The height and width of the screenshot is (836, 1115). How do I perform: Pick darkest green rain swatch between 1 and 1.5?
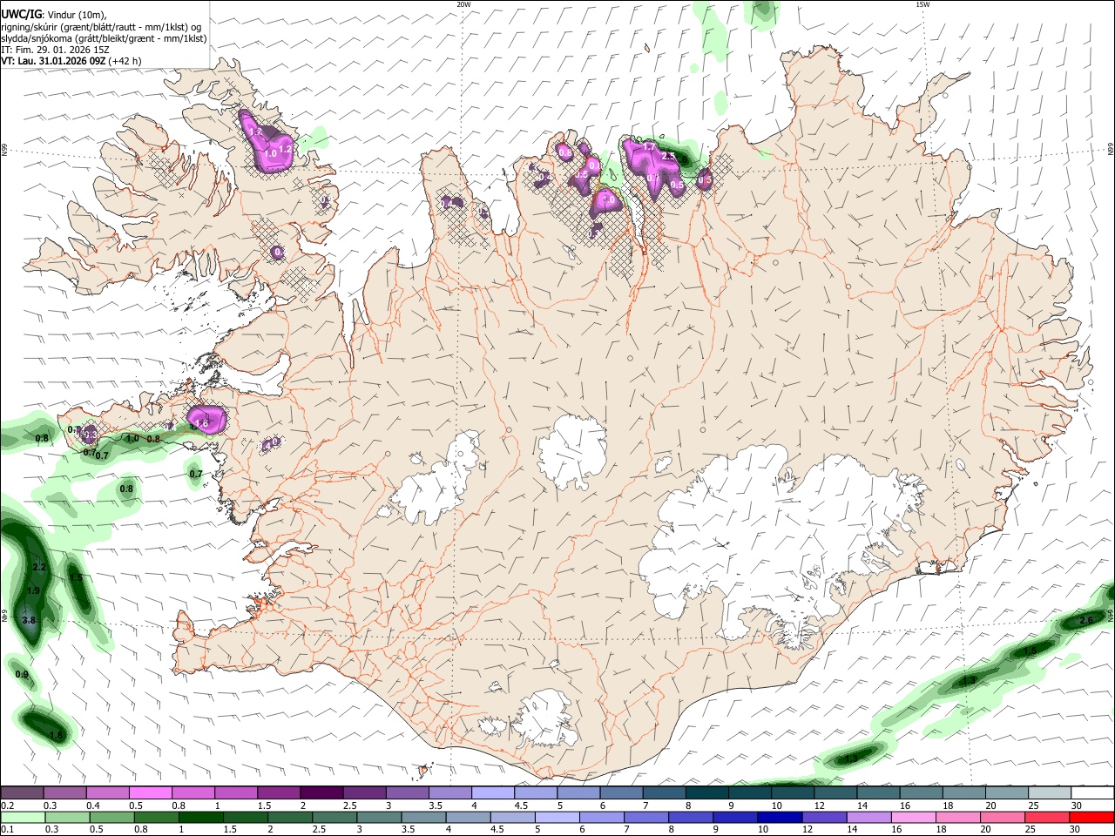pos(200,817)
